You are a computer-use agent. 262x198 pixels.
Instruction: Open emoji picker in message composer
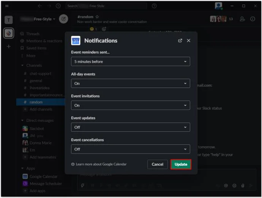point(234,185)
